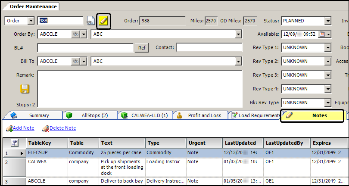Click the grid selector icon in table header corner

14,143
